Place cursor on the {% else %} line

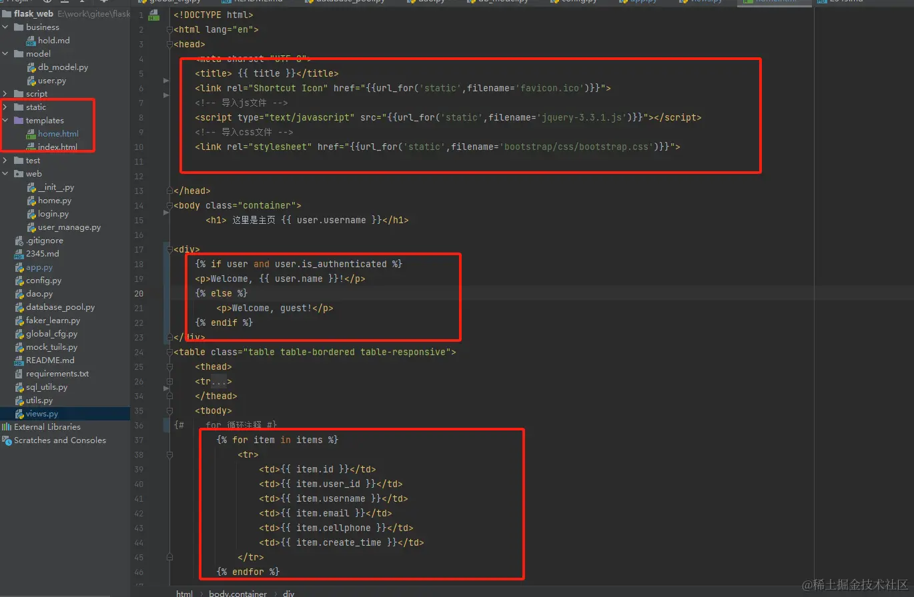(x=221, y=293)
